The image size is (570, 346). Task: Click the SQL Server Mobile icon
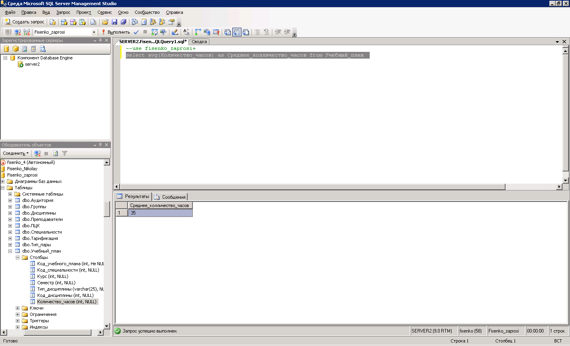(34, 49)
